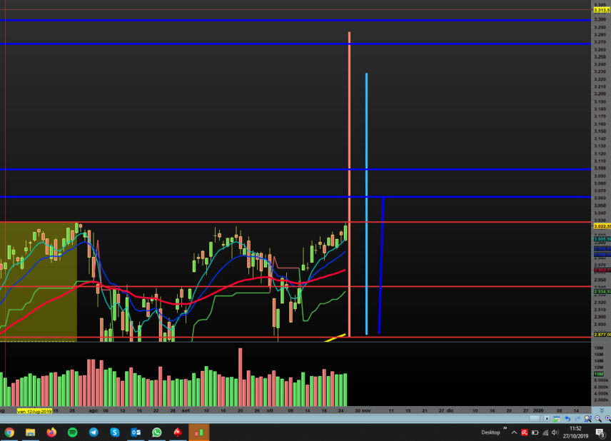Screen dimensions: 611x441
Task: Click the scrollbar right arrow button
Action: 547,419
